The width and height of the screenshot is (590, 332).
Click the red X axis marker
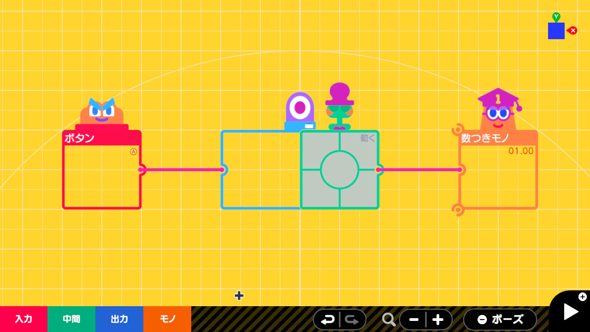572,30
